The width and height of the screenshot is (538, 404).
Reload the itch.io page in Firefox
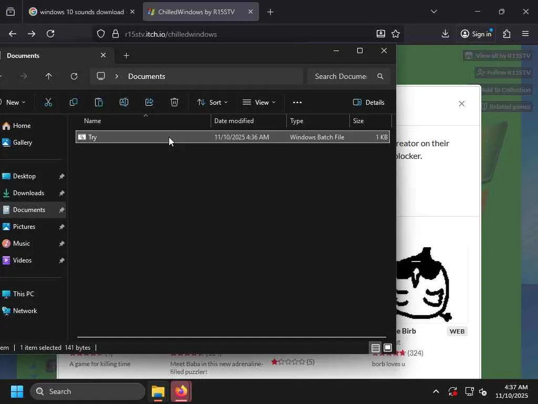pos(50,34)
